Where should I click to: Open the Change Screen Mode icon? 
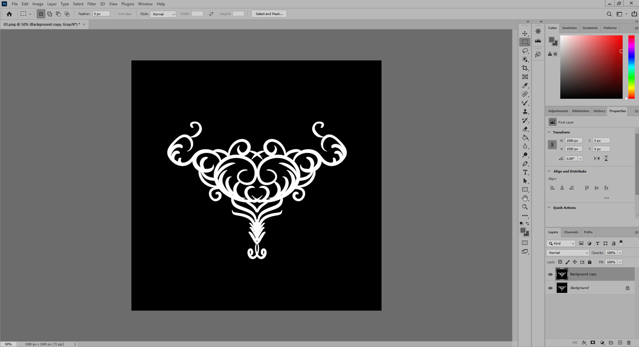pos(525,252)
